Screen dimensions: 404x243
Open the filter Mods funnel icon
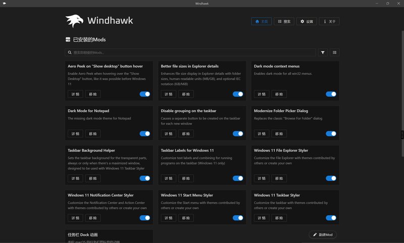[x=323, y=53]
